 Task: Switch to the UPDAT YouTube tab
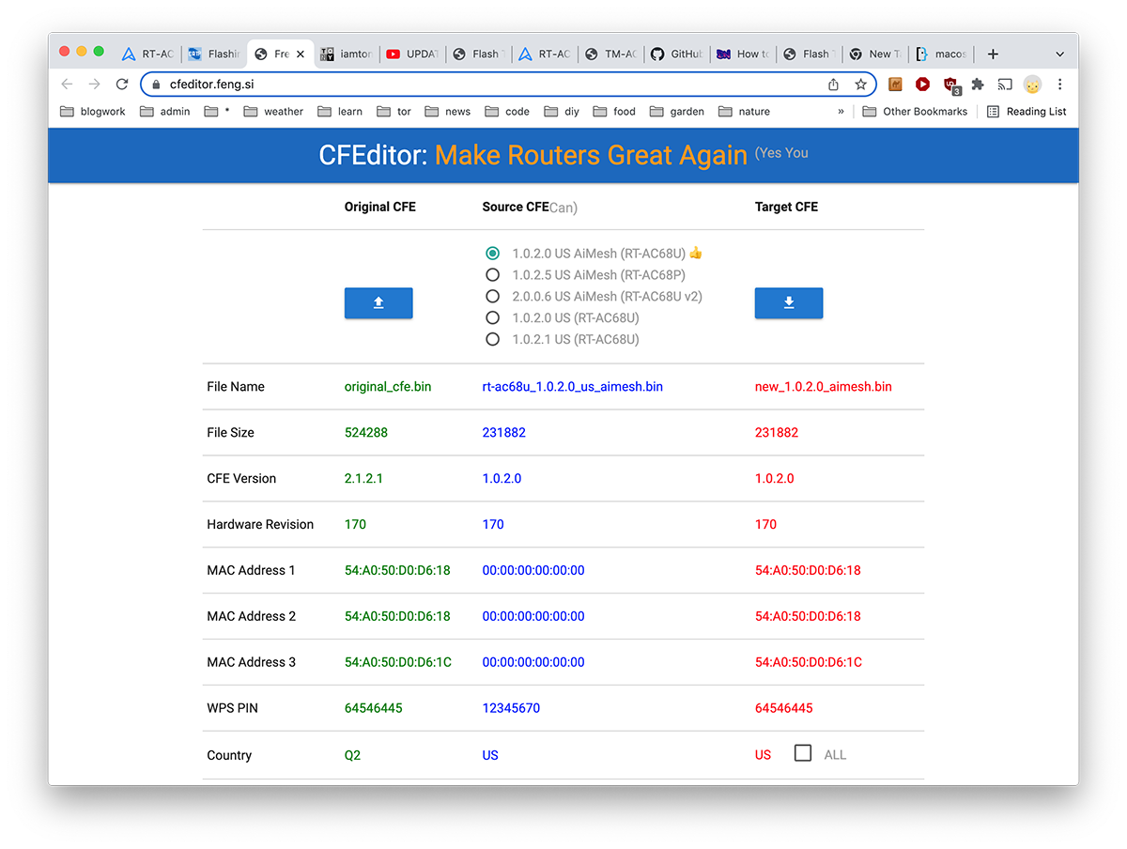[x=412, y=54]
